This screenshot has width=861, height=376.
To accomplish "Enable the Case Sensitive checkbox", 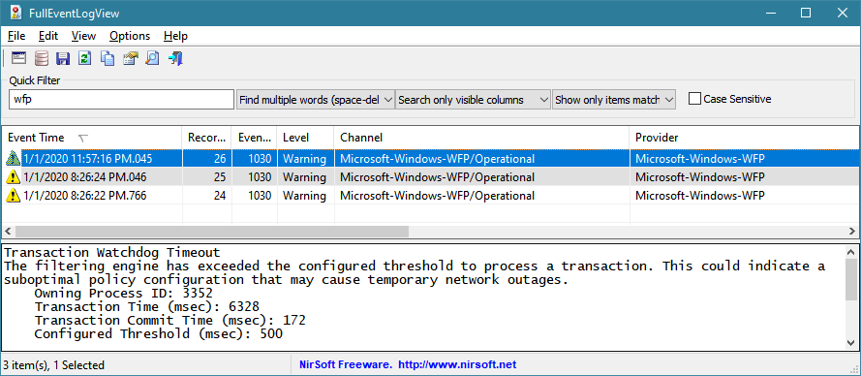I will point(694,99).
